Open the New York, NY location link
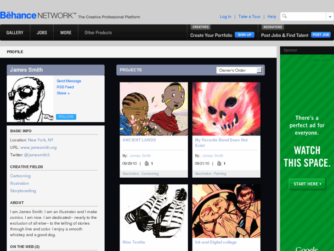This screenshot has height=251, width=334. click(41, 140)
